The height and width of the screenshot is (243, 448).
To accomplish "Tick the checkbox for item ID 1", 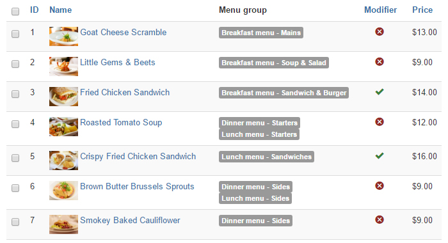I will point(15,34).
